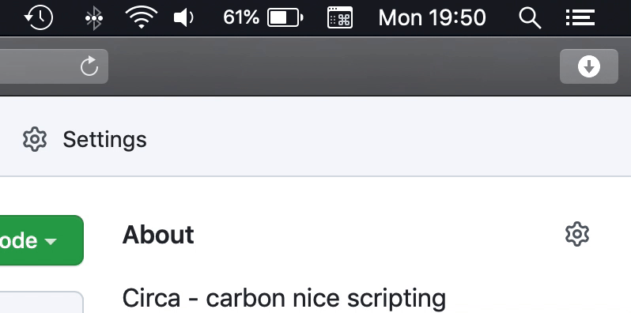Open the Wi-Fi menu
Viewport: 631px width, 313px height.
(142, 17)
